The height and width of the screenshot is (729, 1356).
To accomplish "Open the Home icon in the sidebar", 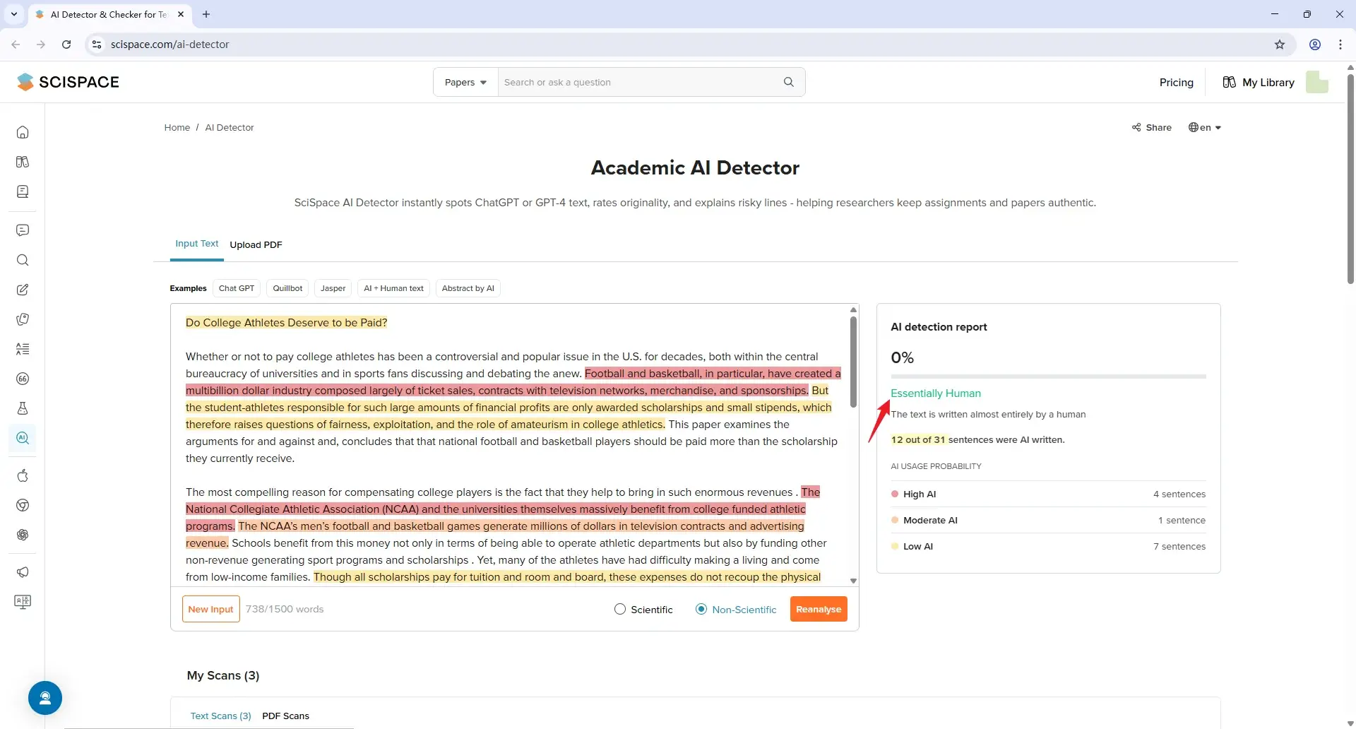I will click(23, 132).
